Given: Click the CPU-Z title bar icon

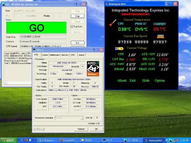Looking at the screenshot, I should click(34, 50).
